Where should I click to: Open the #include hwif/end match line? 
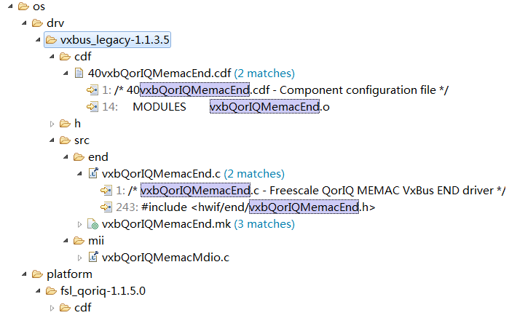tap(246, 207)
